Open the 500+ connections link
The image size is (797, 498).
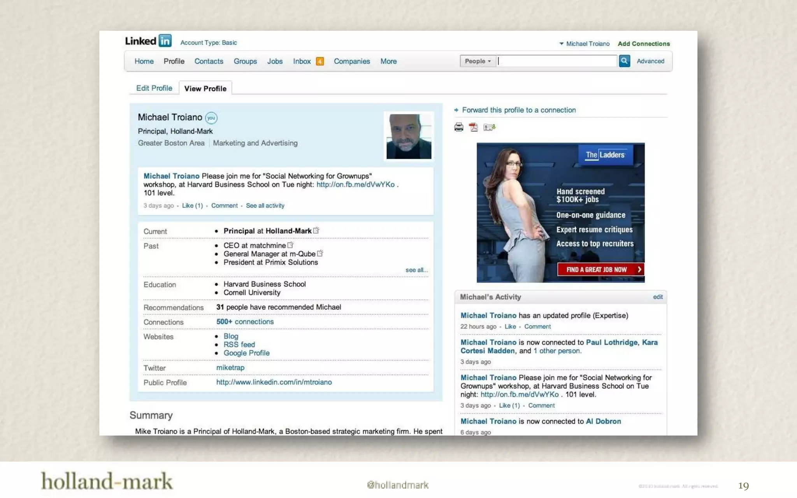[245, 322]
